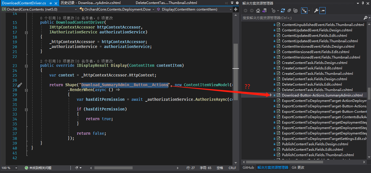The height and width of the screenshot is (173, 371).
Task: Select Download-Button-Actions.SummaryAdmin.cshtml file
Action: 322,95
